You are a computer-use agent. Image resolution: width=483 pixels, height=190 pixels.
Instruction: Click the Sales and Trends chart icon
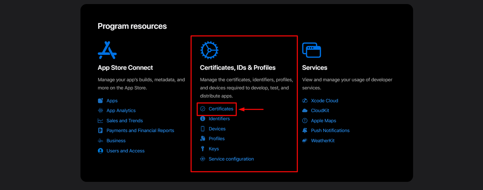[100, 121]
